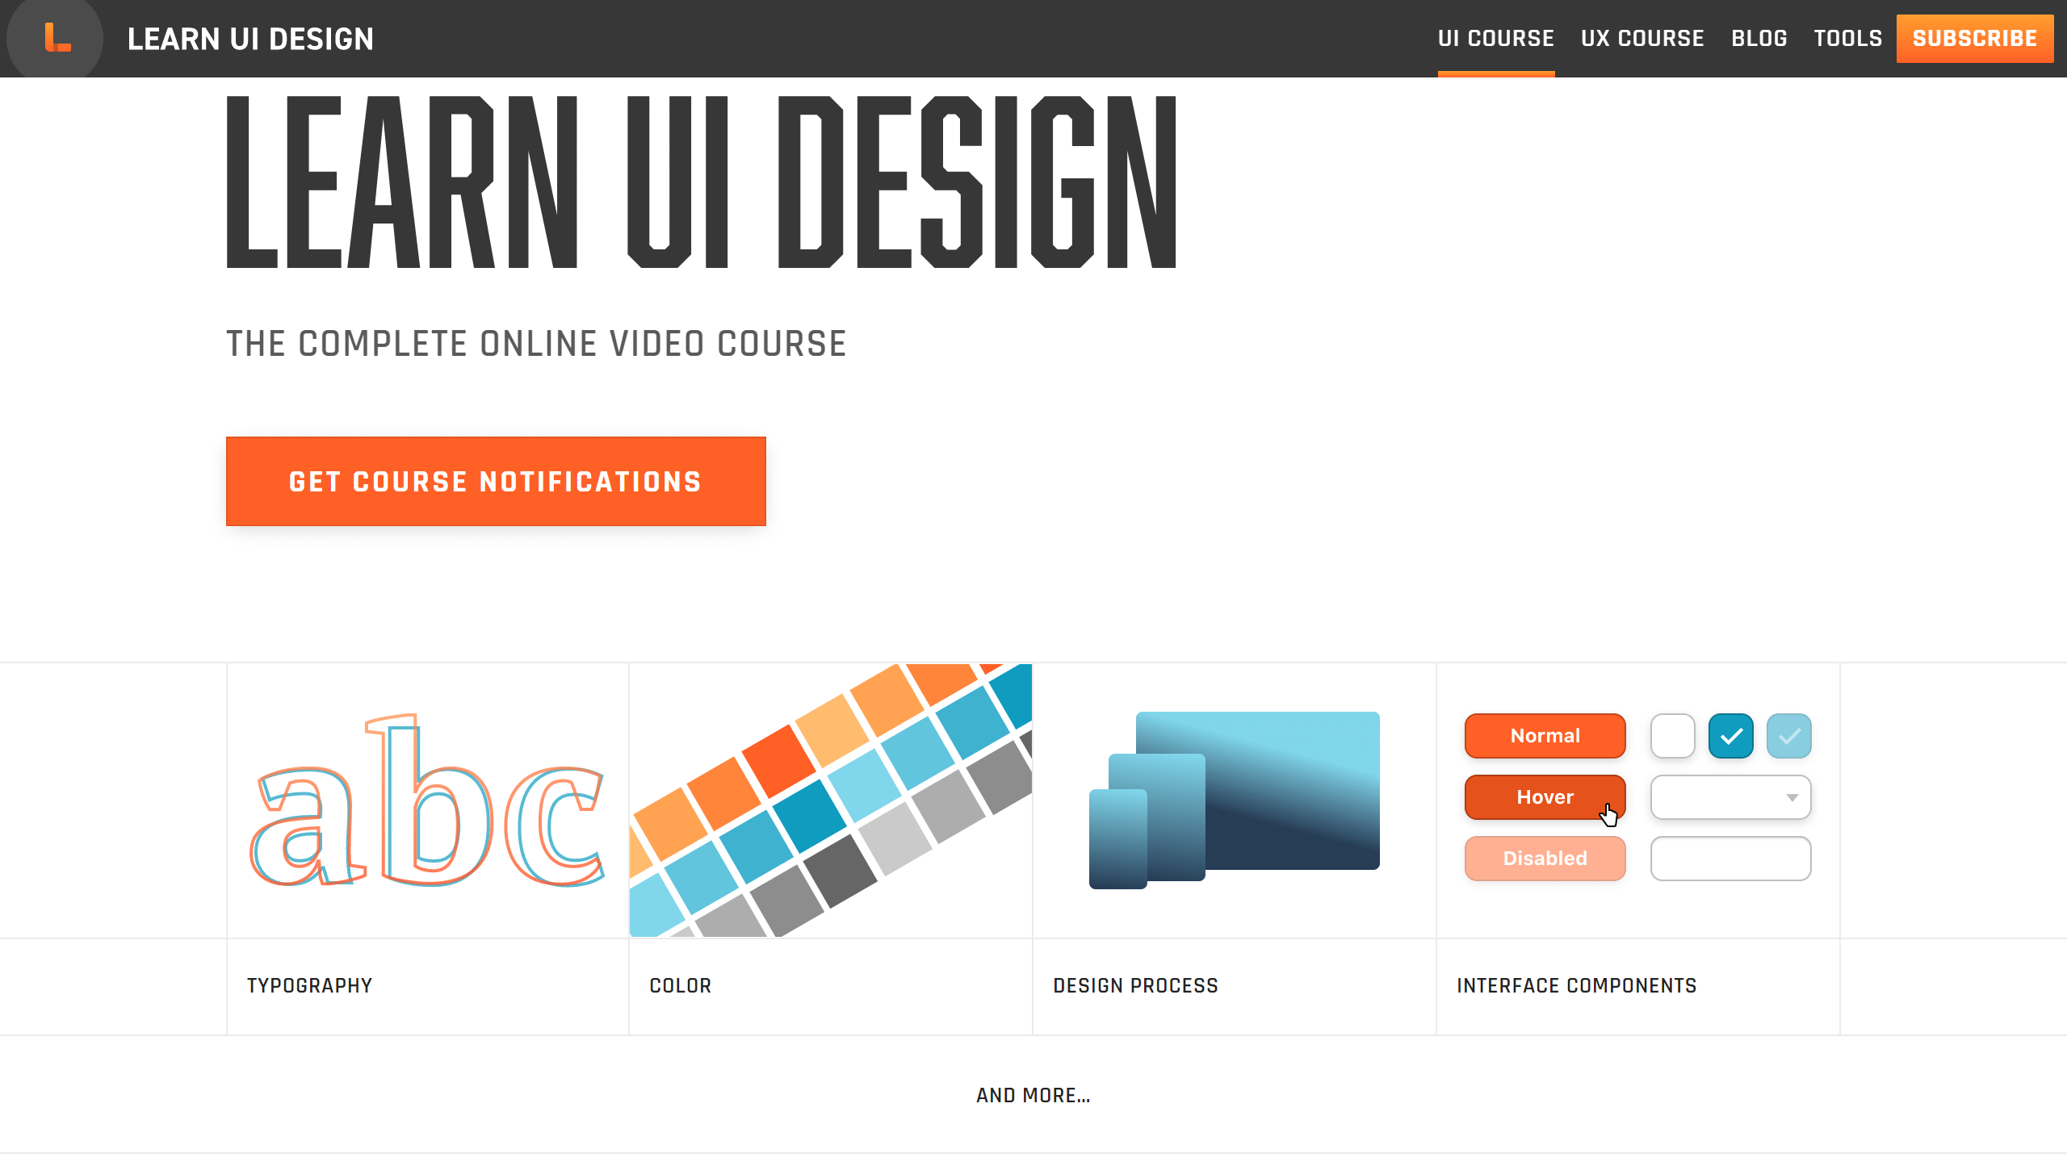This screenshot has height=1162, width=2067.
Task: Click the empty sample text field
Action: (1731, 859)
